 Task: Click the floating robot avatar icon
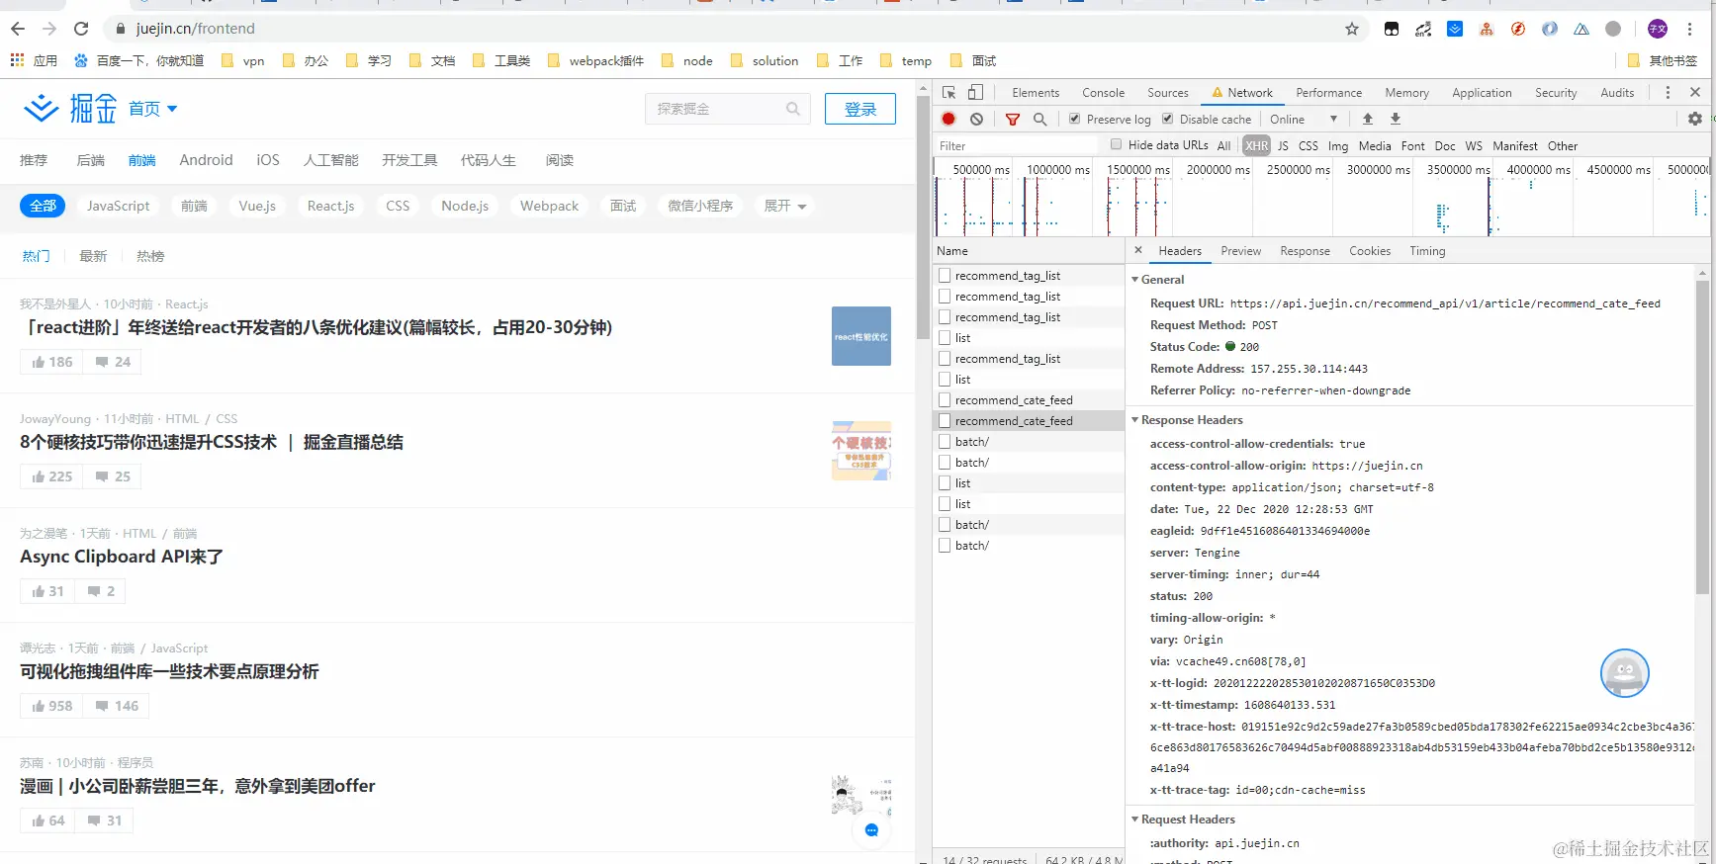point(1624,673)
